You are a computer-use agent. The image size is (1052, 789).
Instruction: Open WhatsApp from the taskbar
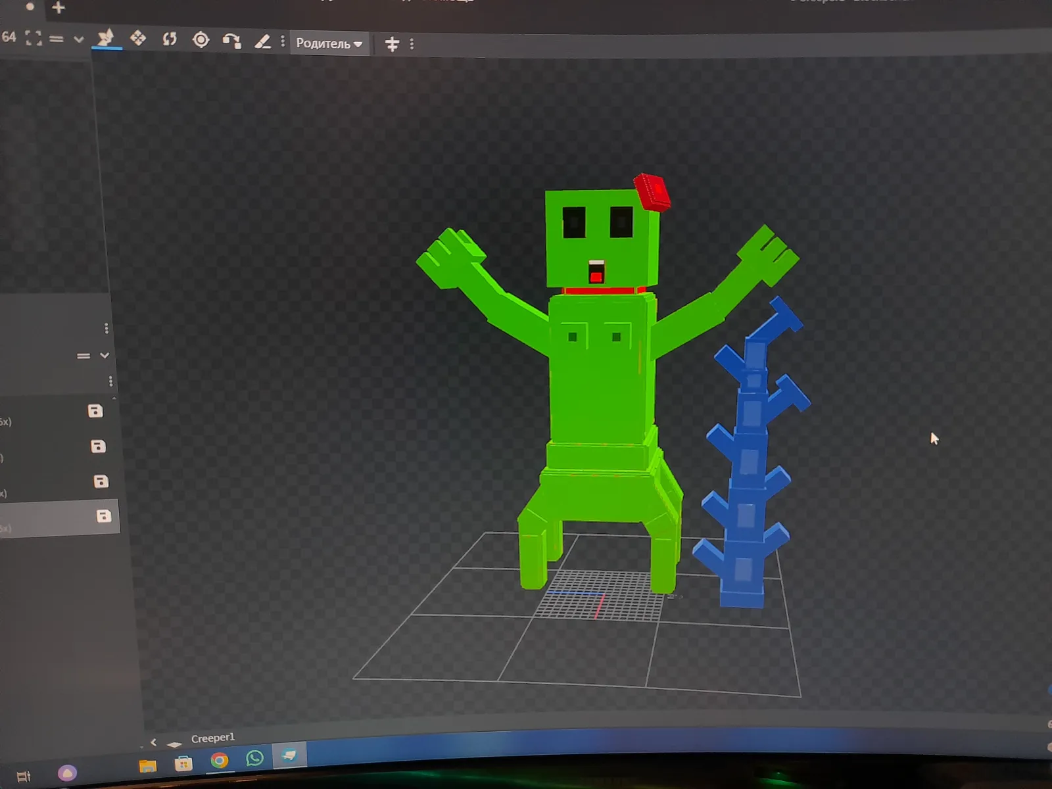click(x=254, y=758)
